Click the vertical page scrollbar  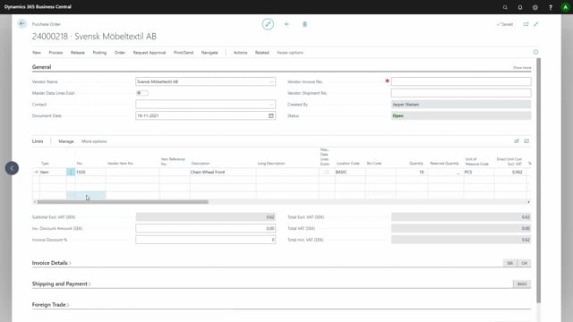pyautogui.click(x=539, y=180)
